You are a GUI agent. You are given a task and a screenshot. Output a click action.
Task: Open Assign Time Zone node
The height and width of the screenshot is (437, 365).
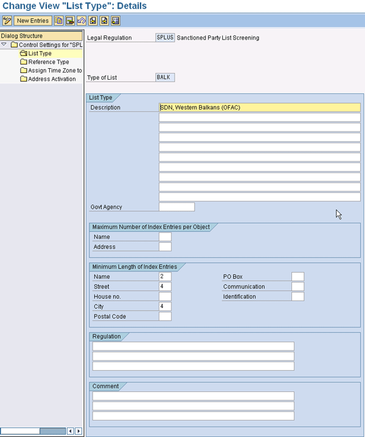pyautogui.click(x=54, y=71)
